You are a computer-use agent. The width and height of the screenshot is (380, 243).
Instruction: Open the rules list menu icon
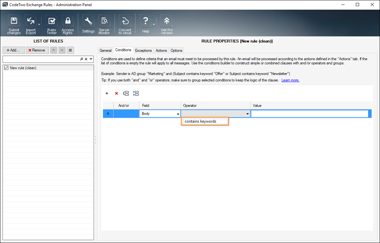pos(70,50)
